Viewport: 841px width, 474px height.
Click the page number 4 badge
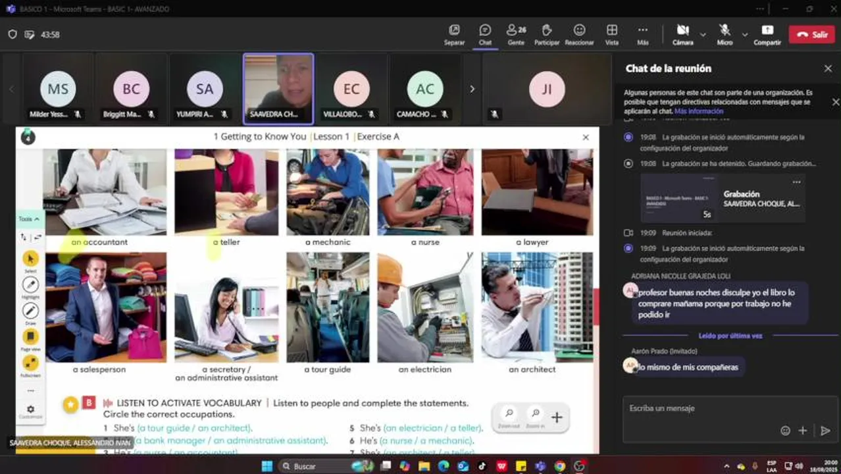(x=28, y=137)
